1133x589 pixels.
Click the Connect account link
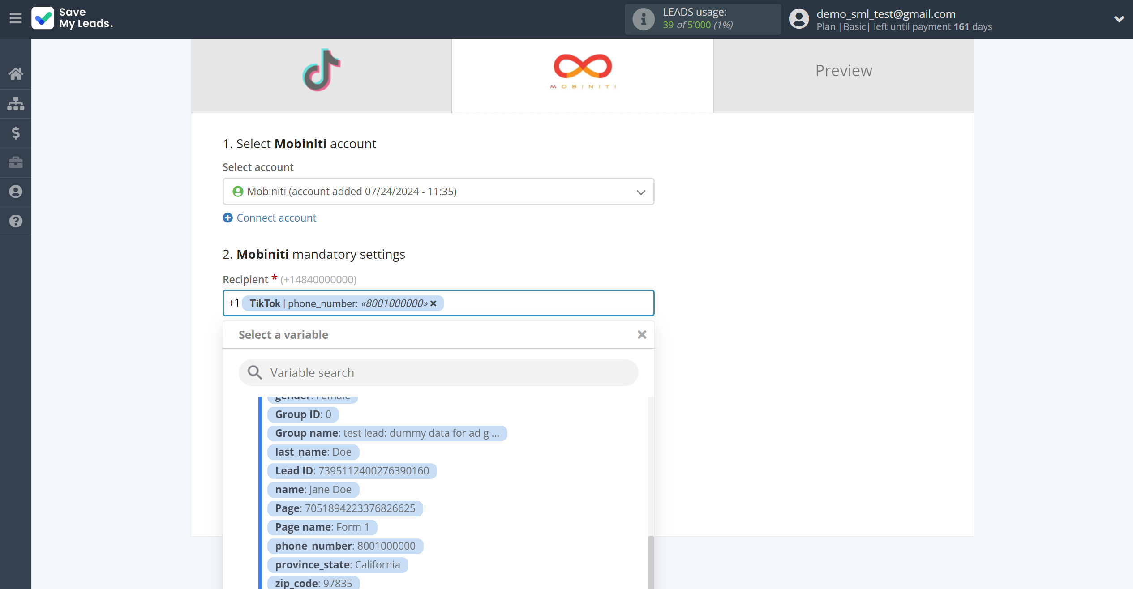coord(276,218)
